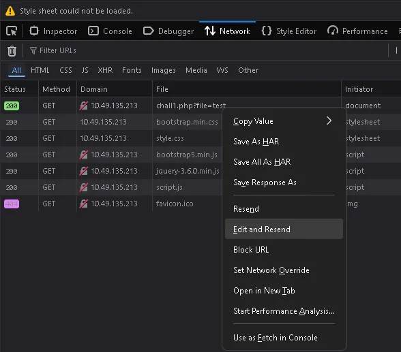Select the XHR filter toggle
Image resolution: width=401 pixels, height=352 pixels.
pos(105,70)
